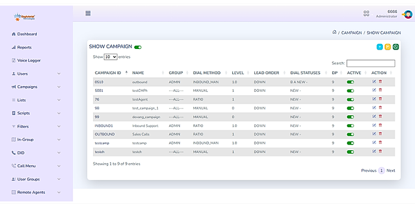Click the home breadcrumb icon
415x207 pixels.
(334, 32)
